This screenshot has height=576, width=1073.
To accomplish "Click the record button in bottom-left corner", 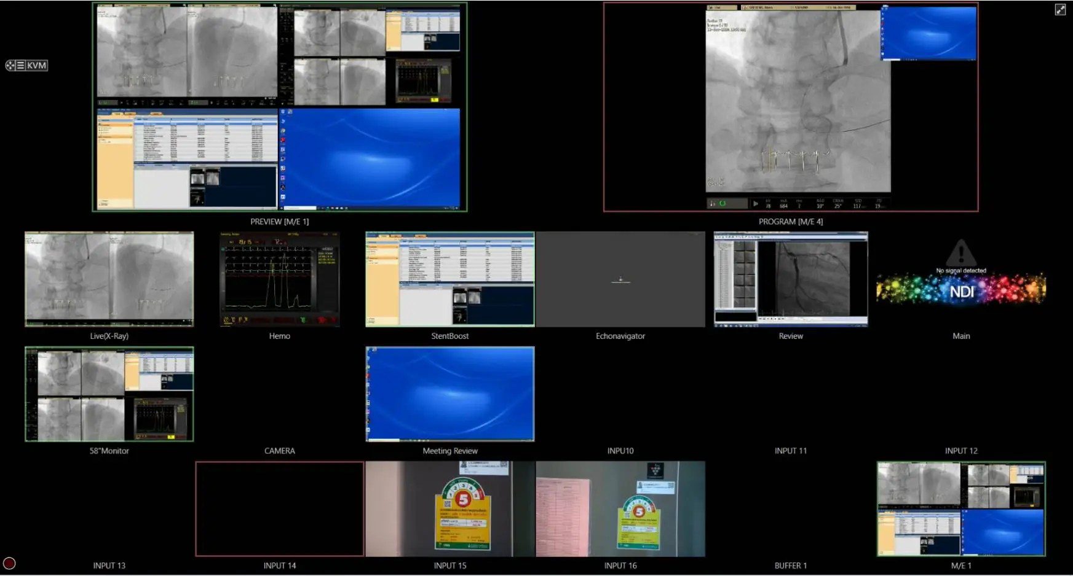I will pos(9,563).
